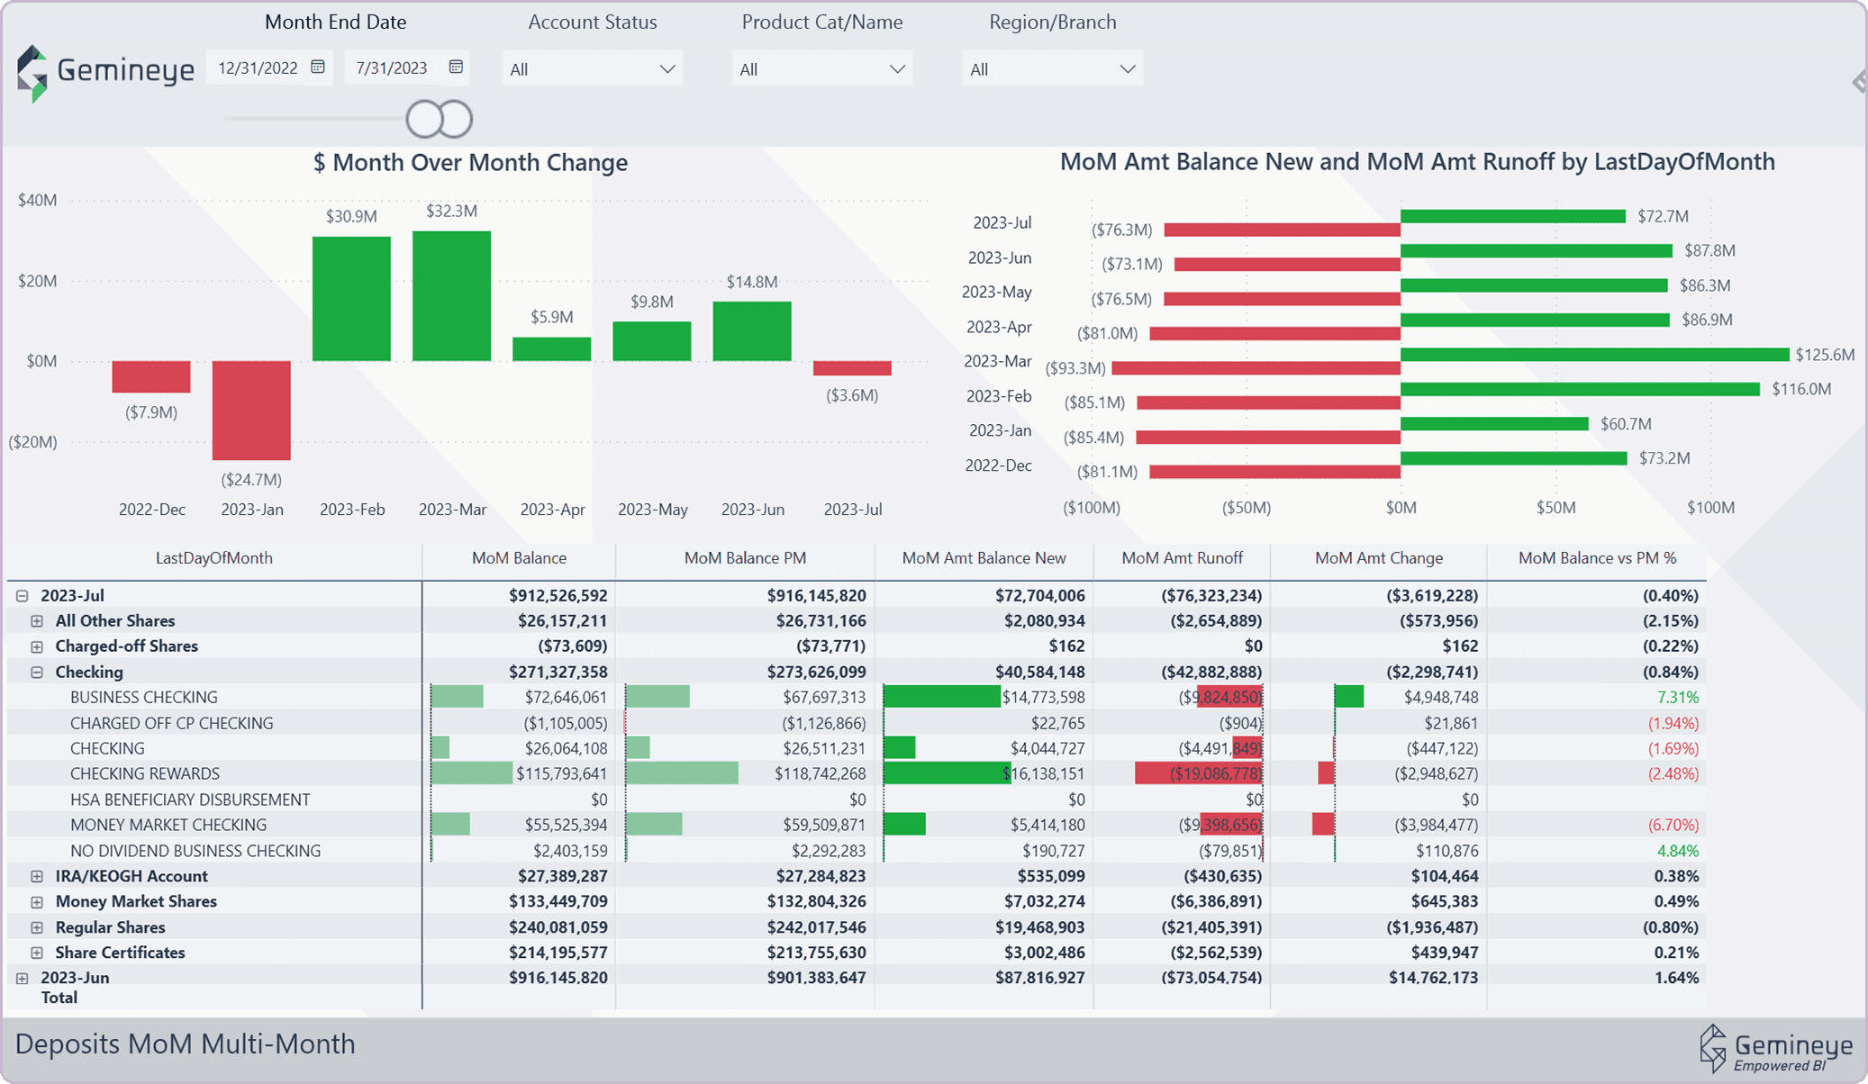This screenshot has width=1868, height=1084.
Task: Collapse the 2023-Jul row
Action: 23,596
